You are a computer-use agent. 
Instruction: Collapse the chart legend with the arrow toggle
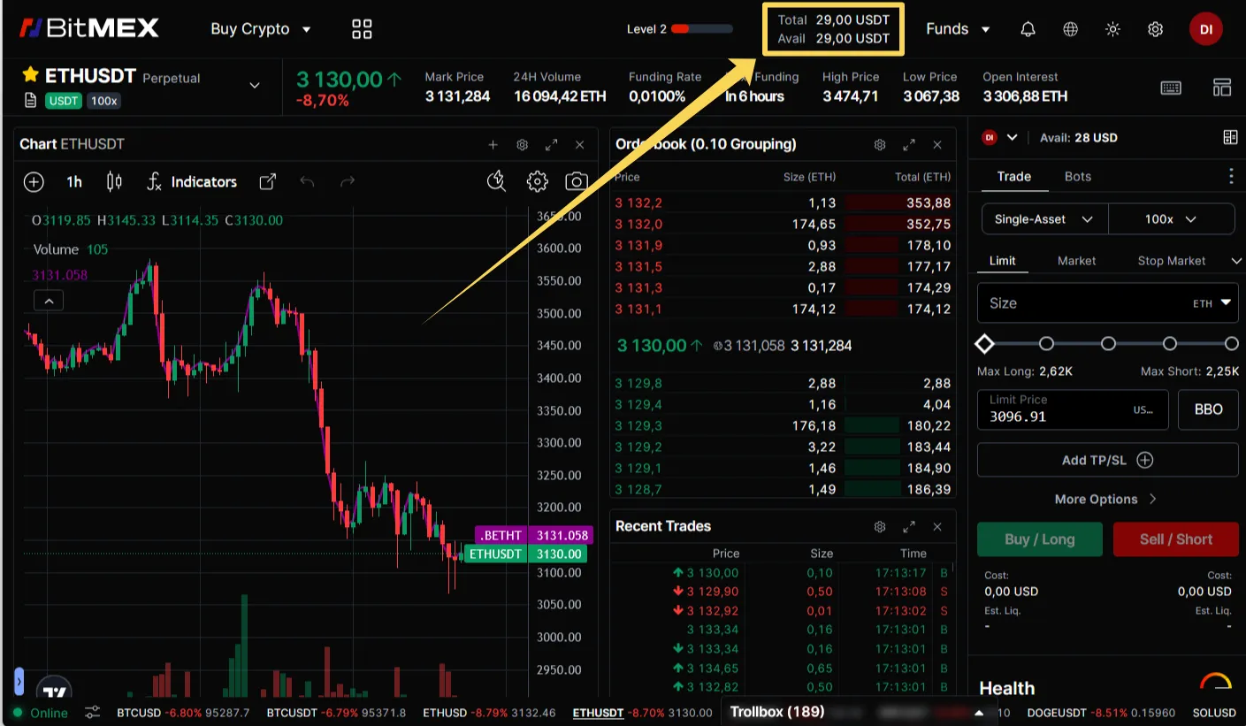49,300
